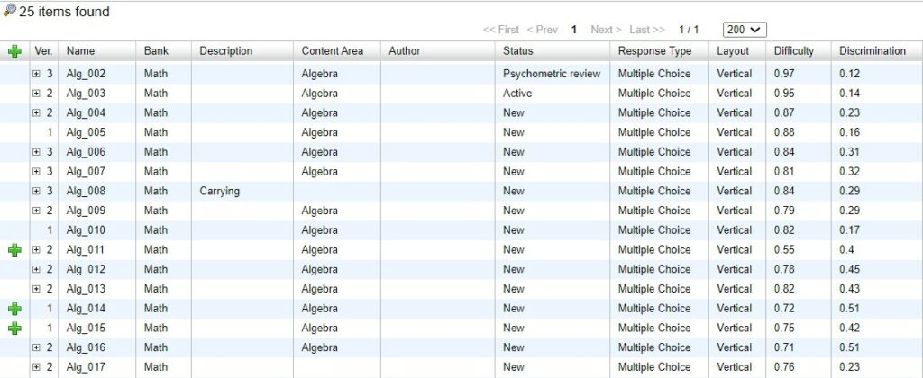923x378 pixels.
Task: Select the Alg_017 item name
Action: coord(86,367)
